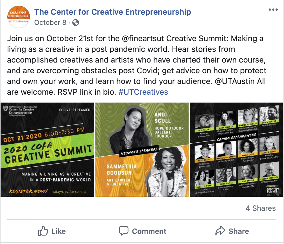Open the three-dot post options menu
284x244 pixels.
pos(273,10)
